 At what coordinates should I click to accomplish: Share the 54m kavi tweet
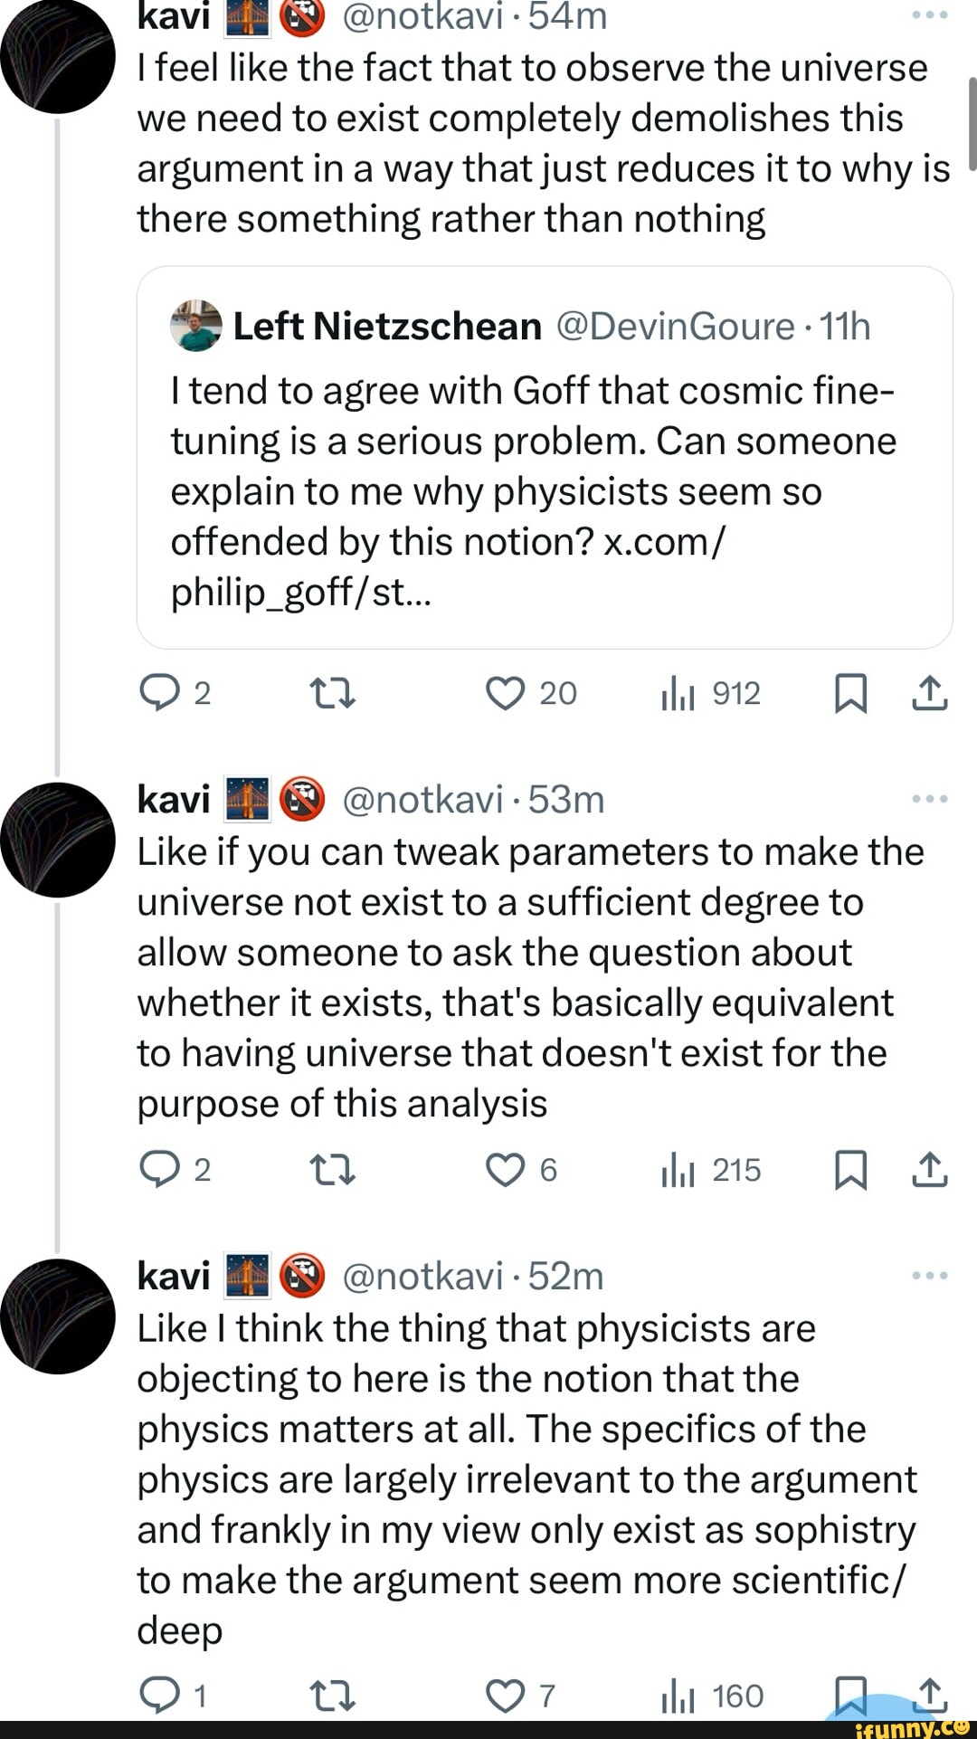[930, 694]
